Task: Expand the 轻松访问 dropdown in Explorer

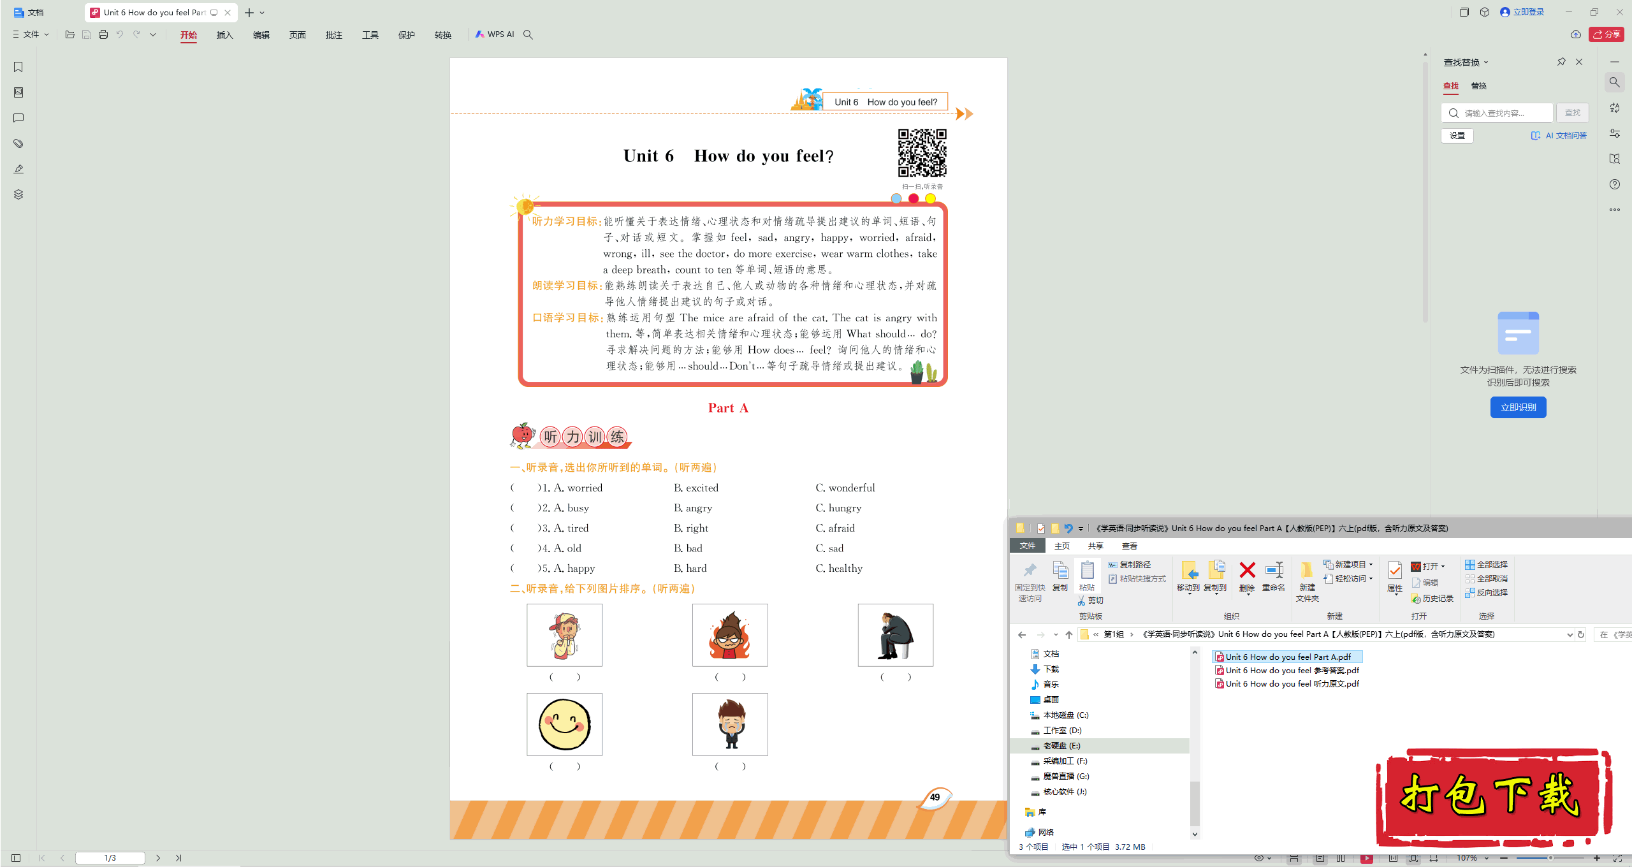Action: 1371,579
